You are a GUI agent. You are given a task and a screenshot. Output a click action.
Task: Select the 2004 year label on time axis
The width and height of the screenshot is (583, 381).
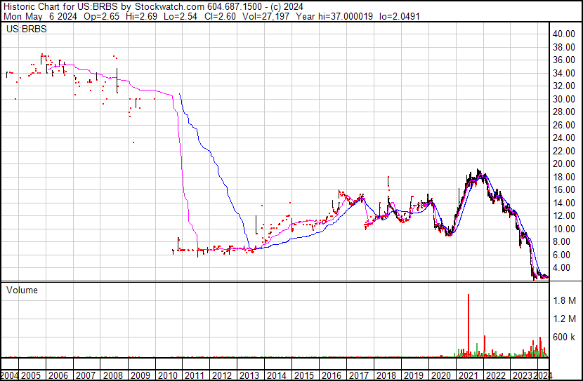11,375
